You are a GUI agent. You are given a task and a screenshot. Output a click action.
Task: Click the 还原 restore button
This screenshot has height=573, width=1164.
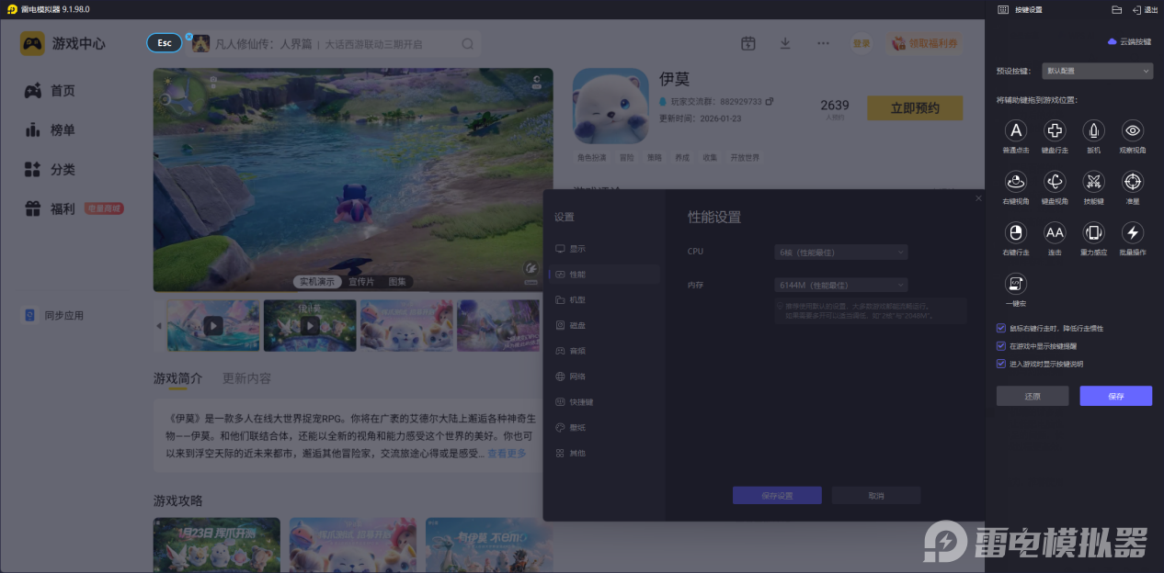[1033, 396]
